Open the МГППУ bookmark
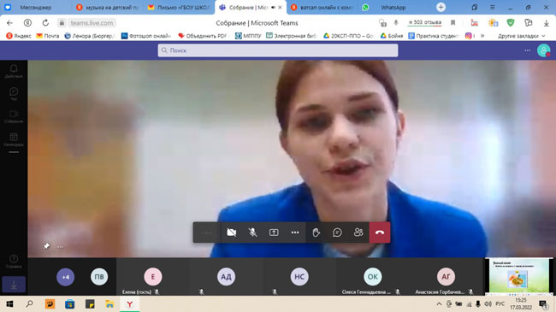Viewport: 556px width, 312px height. point(248,36)
